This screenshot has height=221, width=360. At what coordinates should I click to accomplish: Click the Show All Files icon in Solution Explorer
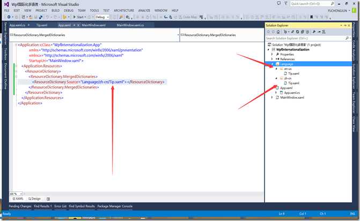[307, 32]
